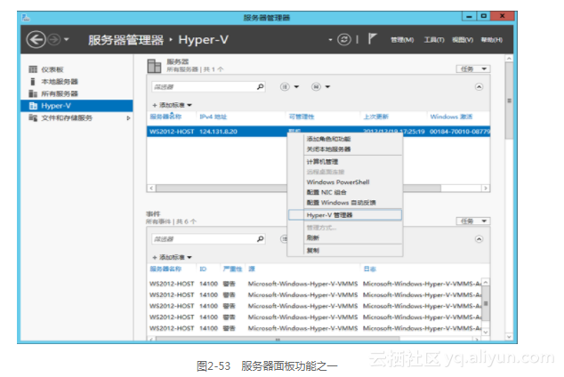Open the 管理(M) menu
The image size is (564, 377).
tap(402, 40)
